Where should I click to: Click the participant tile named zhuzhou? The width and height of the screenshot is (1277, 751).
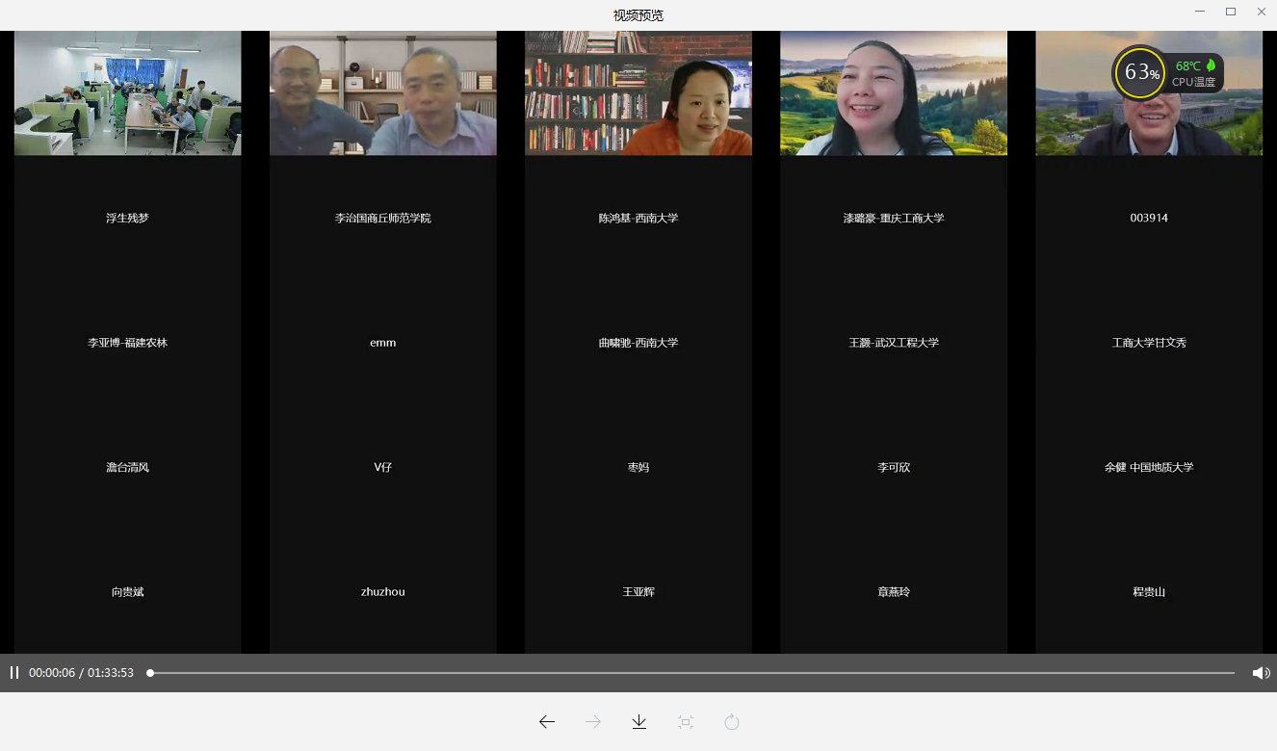point(382,592)
